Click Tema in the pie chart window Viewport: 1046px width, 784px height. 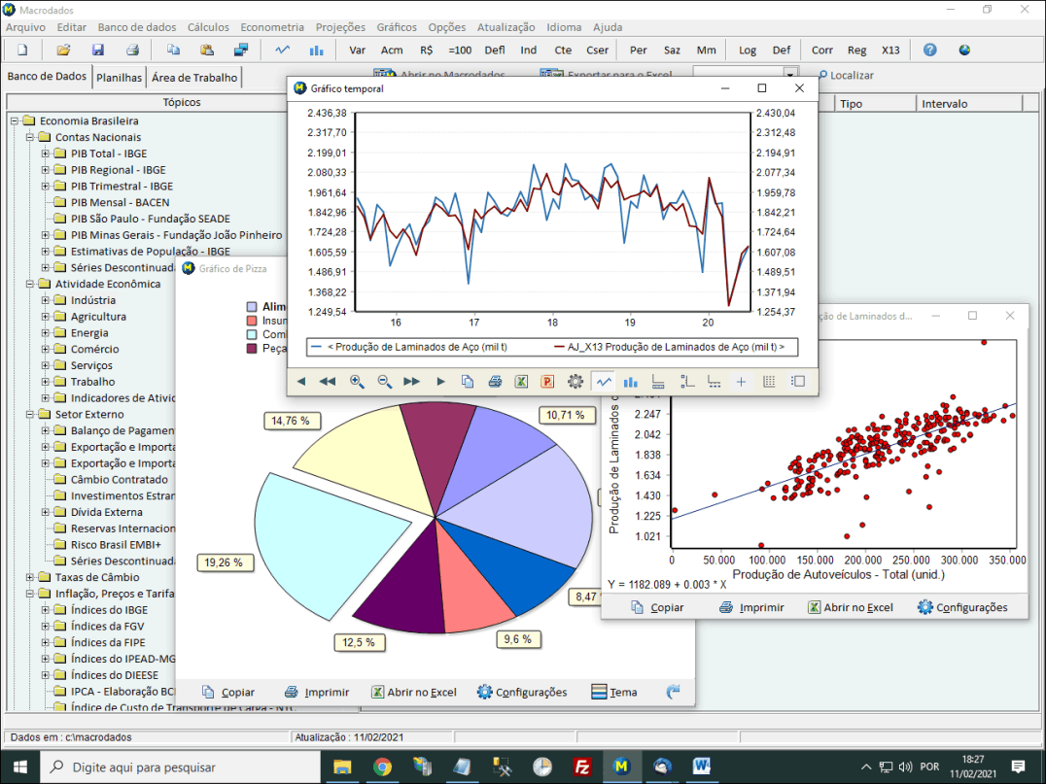tap(614, 692)
